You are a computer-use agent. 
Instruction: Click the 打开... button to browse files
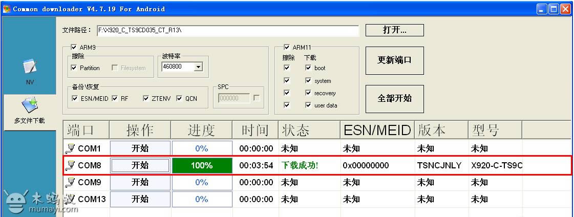point(394,30)
